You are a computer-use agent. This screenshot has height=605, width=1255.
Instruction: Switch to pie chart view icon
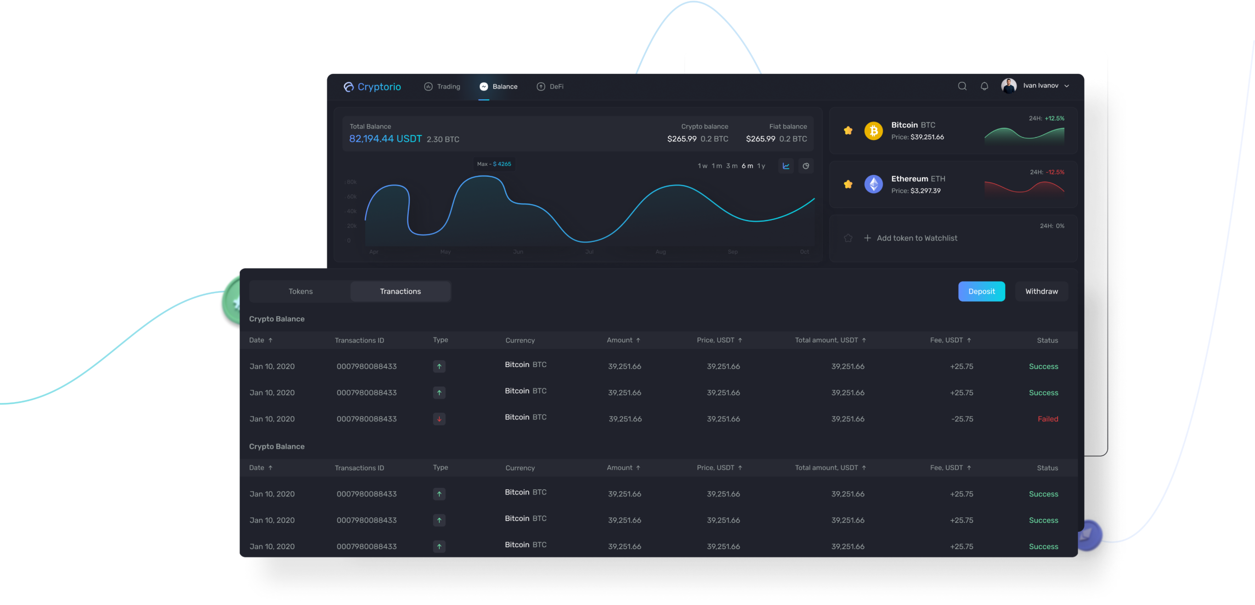click(806, 166)
